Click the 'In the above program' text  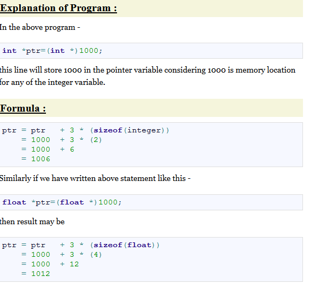point(40,27)
